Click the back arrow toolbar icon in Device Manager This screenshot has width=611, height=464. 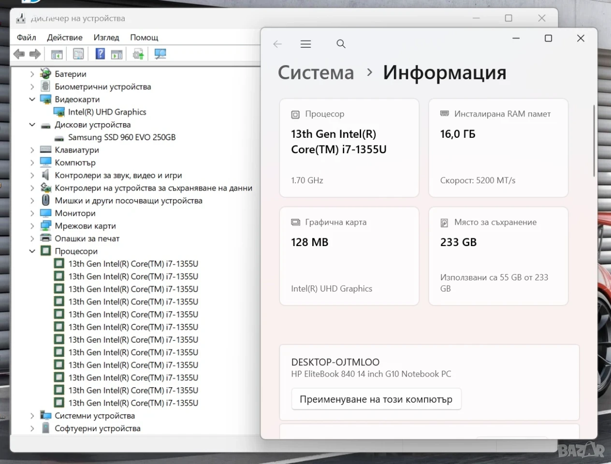(19, 54)
